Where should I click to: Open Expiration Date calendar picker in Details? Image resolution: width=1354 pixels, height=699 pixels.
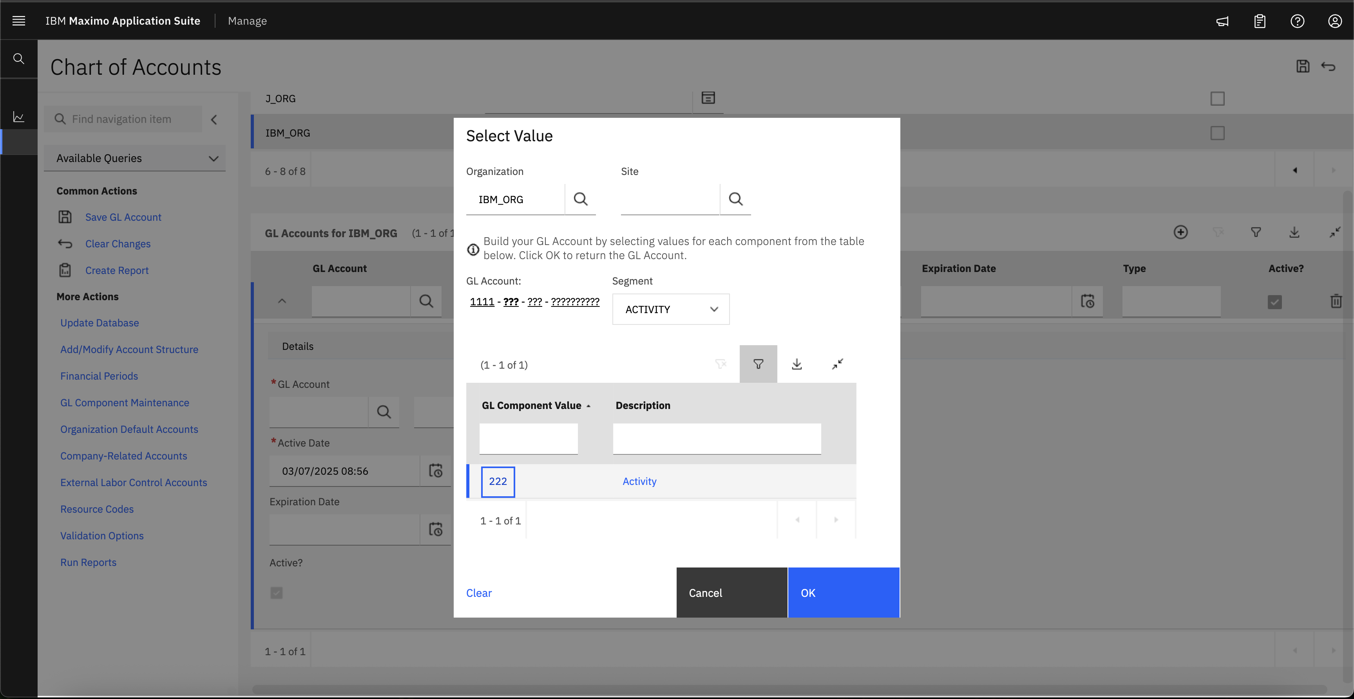click(x=435, y=530)
